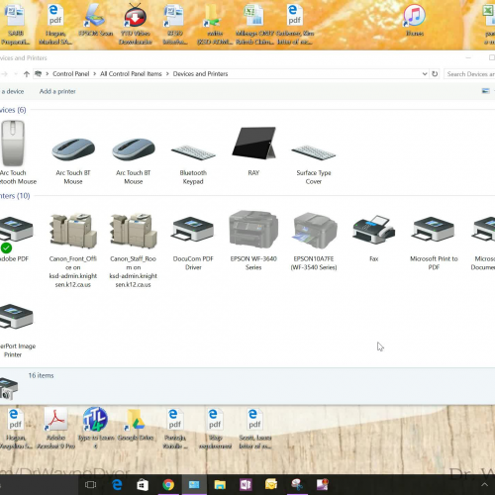Open the Google Drive desktop shortcut
The width and height of the screenshot is (495, 495).
[136, 424]
